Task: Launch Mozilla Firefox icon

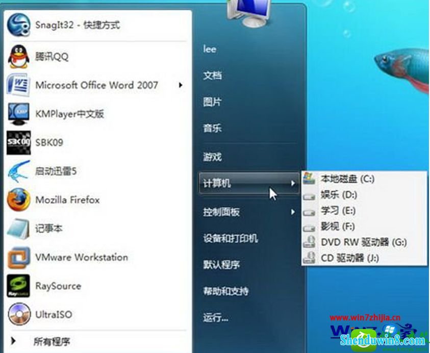Action: (x=19, y=199)
